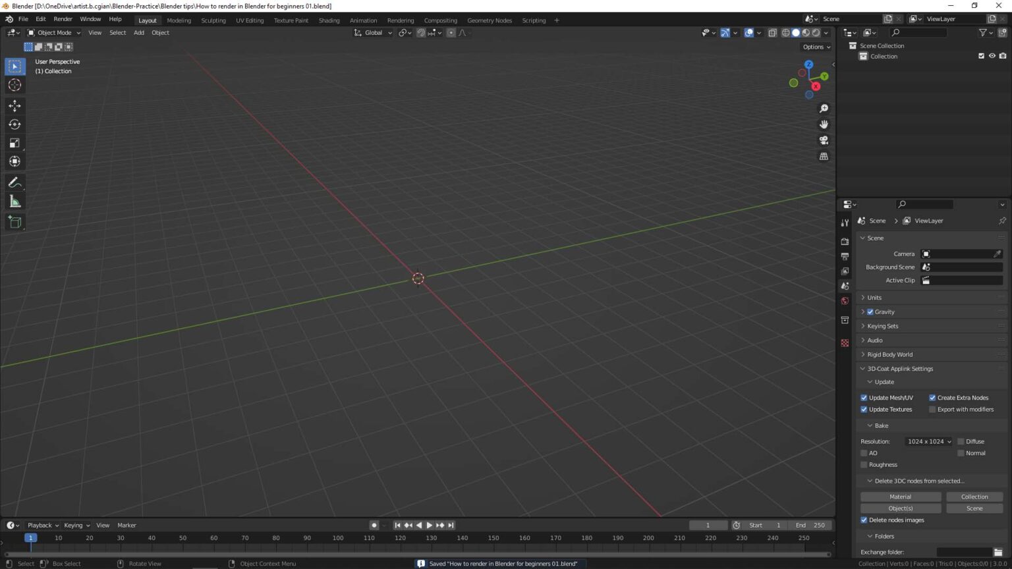Switch to the Shading workspace tab
Screen dimensions: 1012x569
(x=329, y=20)
